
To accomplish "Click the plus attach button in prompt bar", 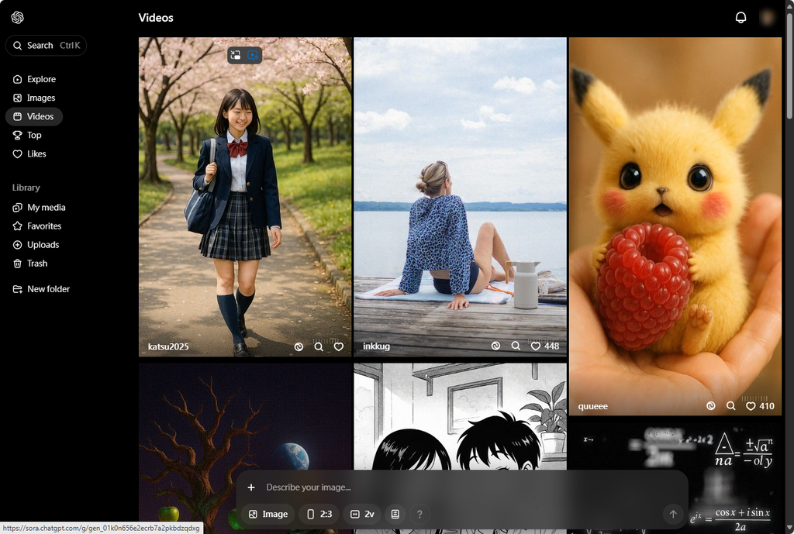I will (x=251, y=487).
